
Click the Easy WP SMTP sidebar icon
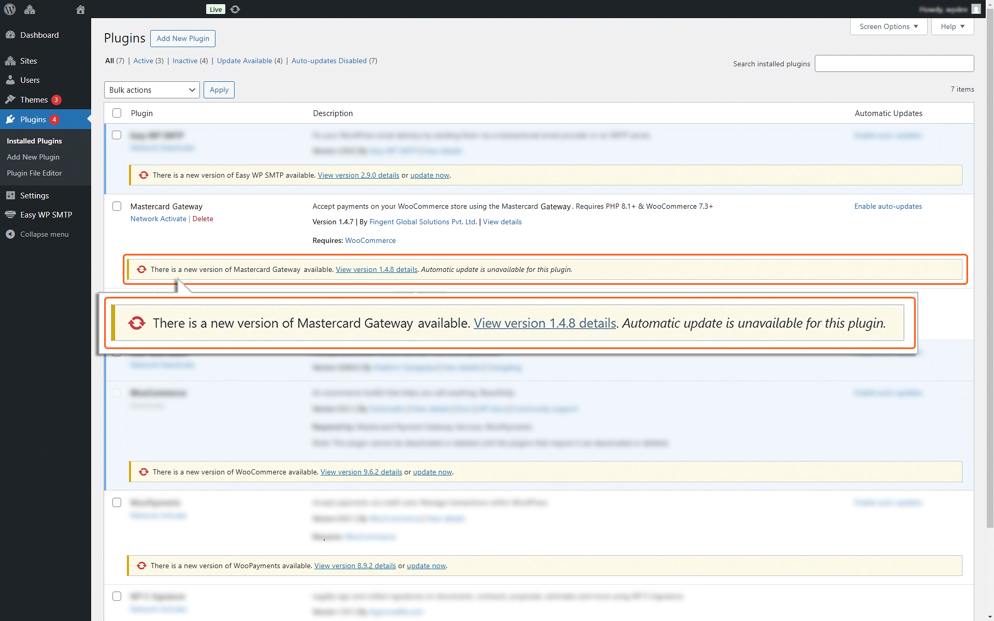point(10,214)
